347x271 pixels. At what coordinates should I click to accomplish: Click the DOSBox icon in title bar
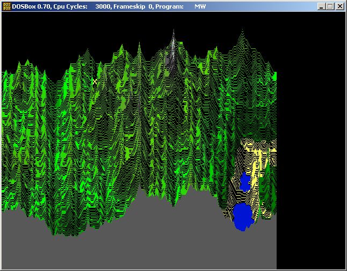pyautogui.click(x=6, y=6)
